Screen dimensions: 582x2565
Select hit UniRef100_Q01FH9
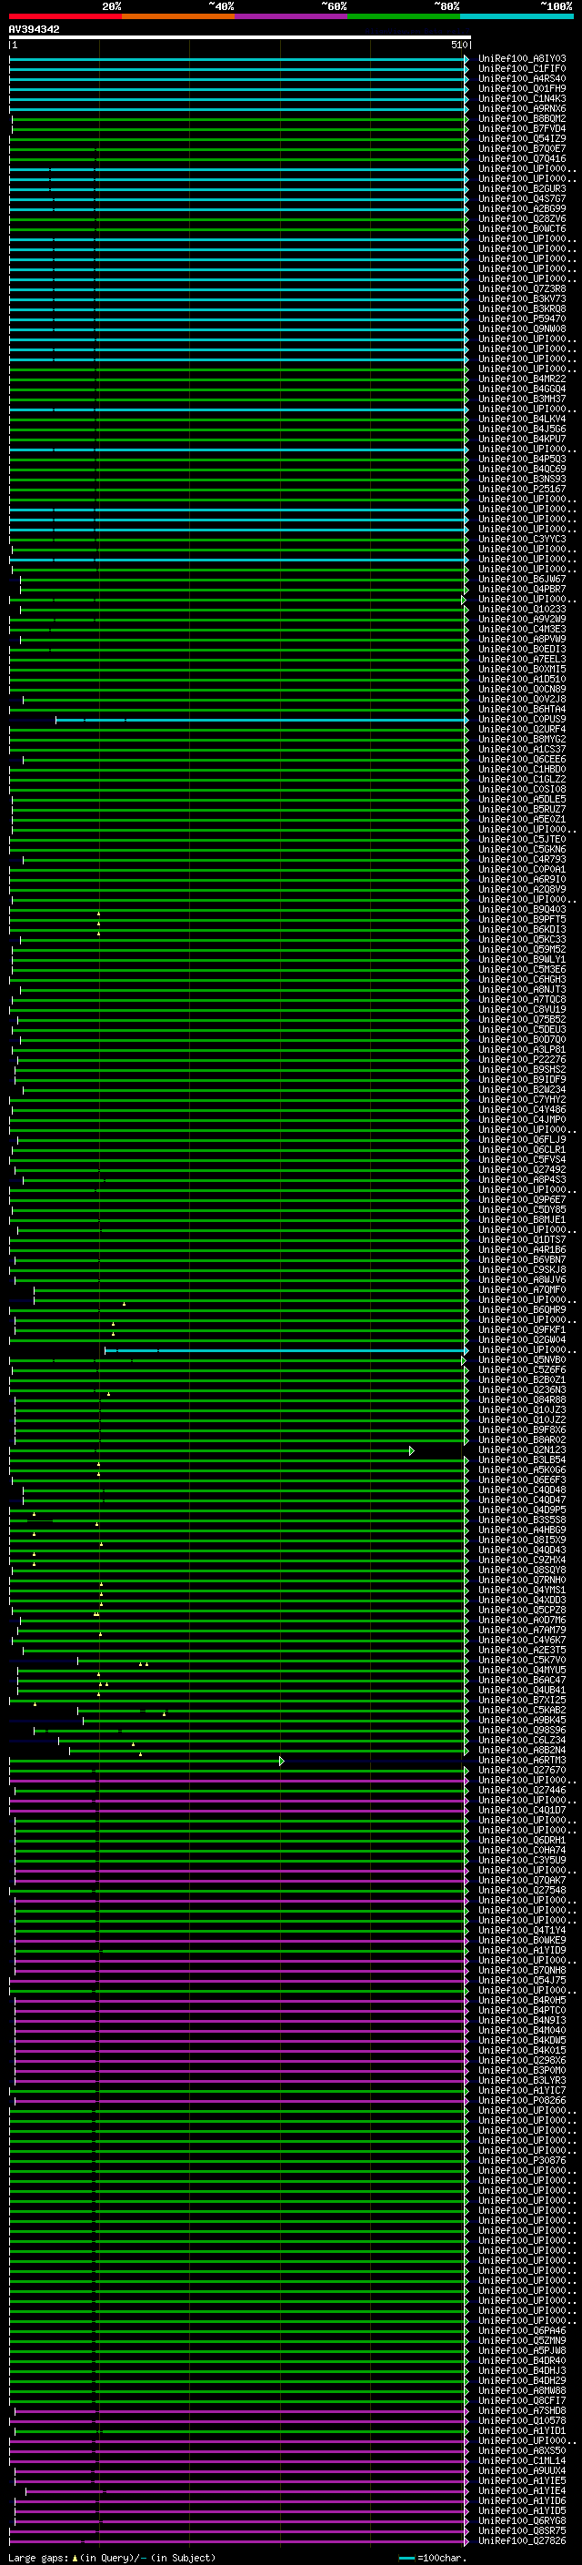(x=522, y=88)
